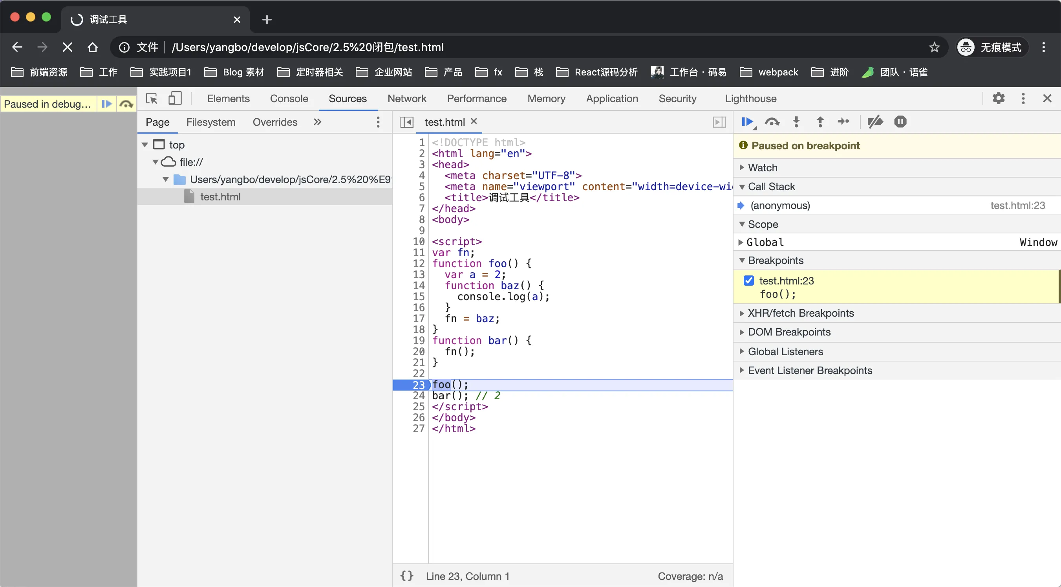Expand XHR/fetch Breakpoints section
This screenshot has width=1061, height=587.
pyautogui.click(x=742, y=313)
